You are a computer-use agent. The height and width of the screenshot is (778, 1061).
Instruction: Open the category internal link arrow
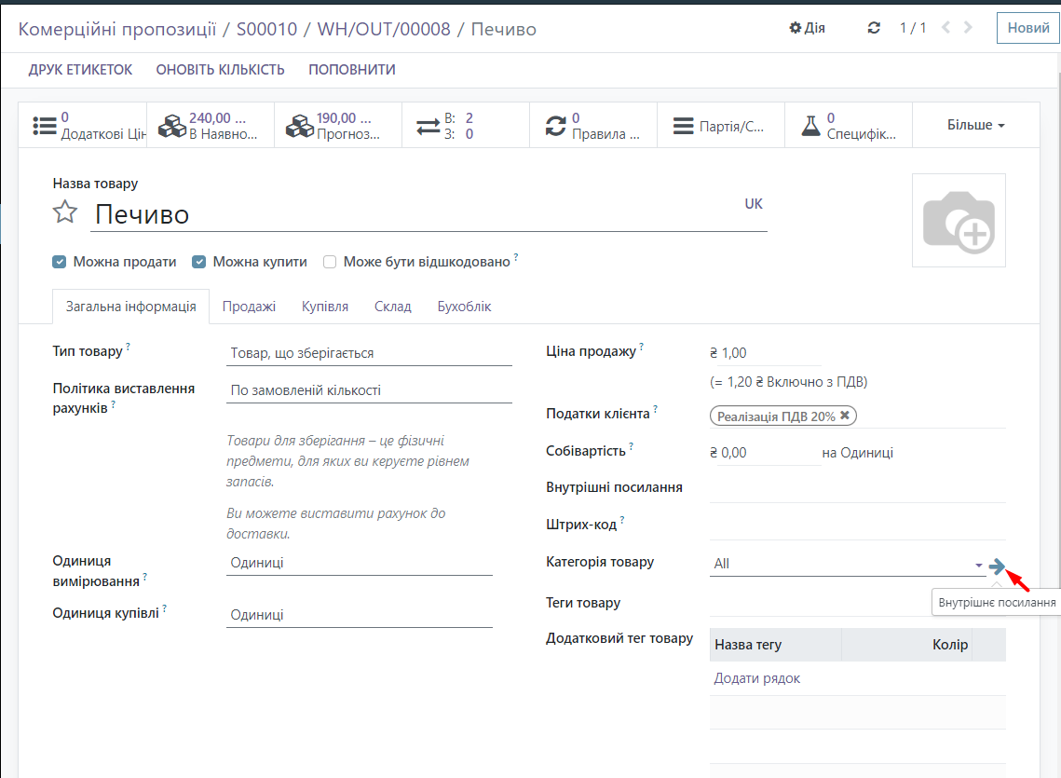click(x=998, y=566)
